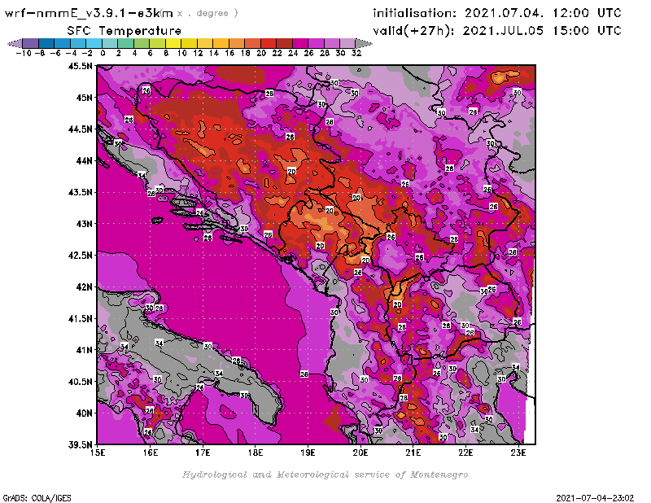Pick the -2 to 0 cyan legend swatch

[x=94, y=43]
